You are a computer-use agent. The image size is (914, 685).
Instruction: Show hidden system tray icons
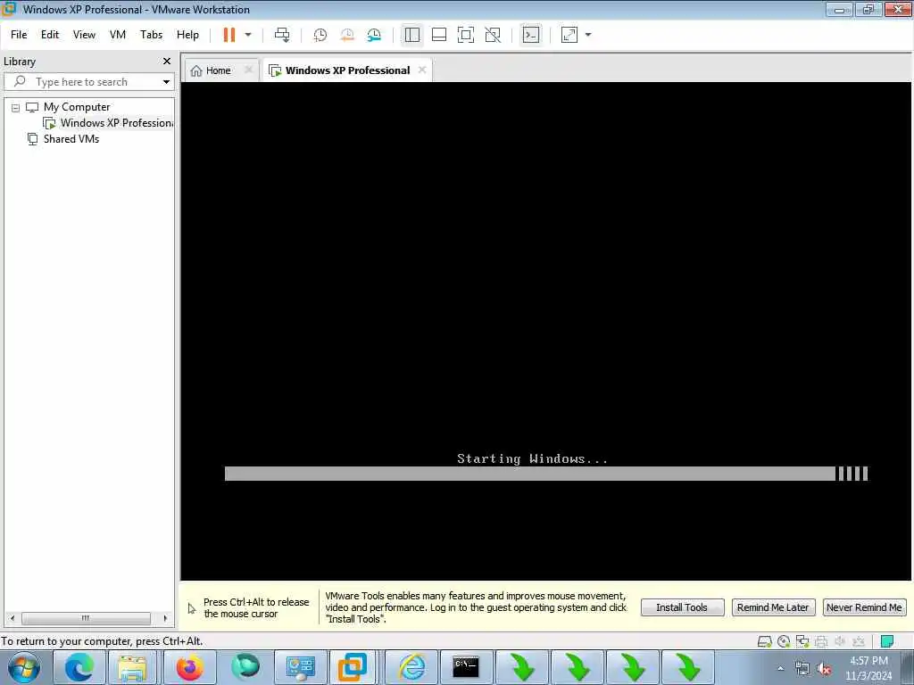pos(780,668)
